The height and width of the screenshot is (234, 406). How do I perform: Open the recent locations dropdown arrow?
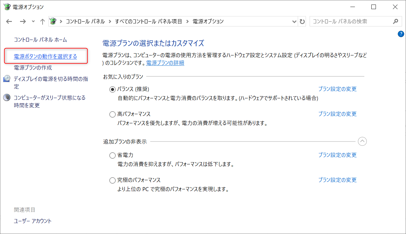pyautogui.click(x=33, y=22)
